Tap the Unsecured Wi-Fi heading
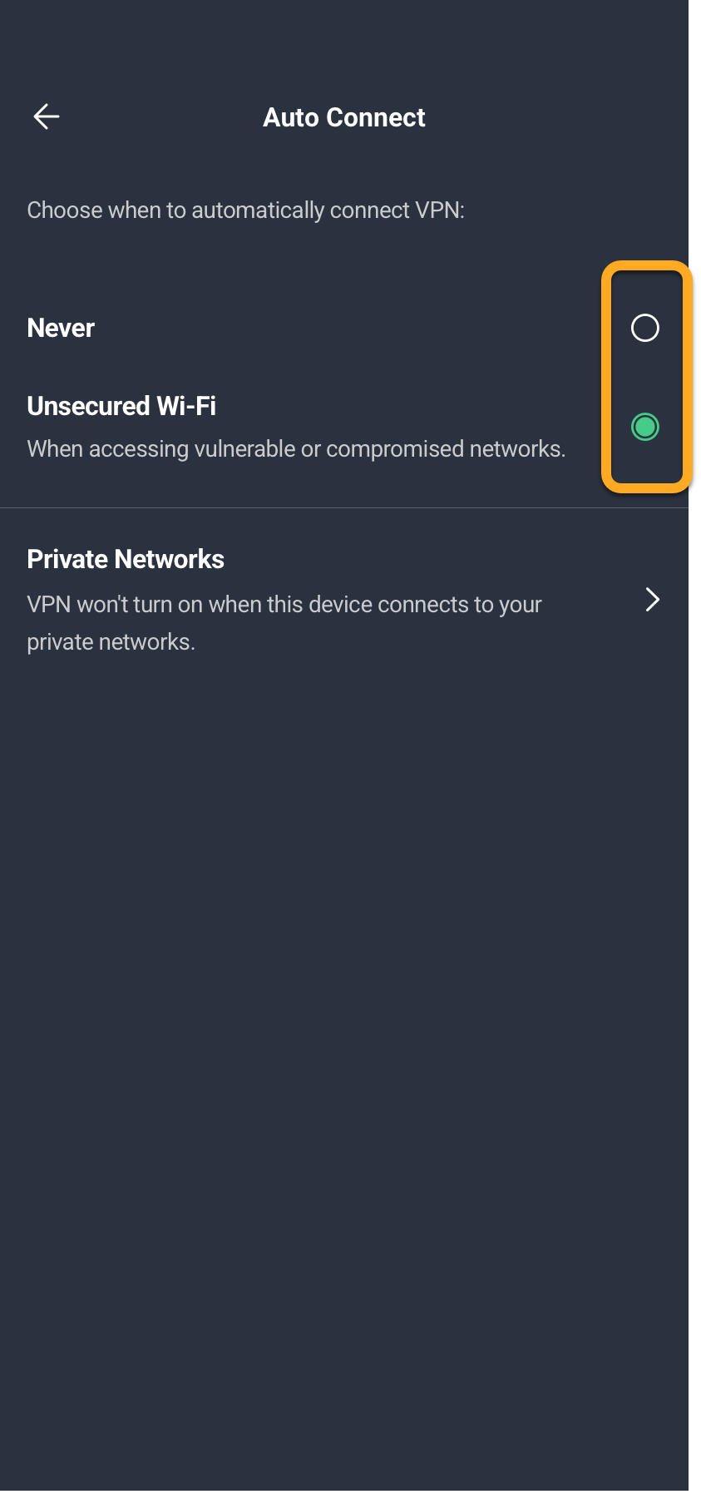701x1494 pixels. coord(121,406)
